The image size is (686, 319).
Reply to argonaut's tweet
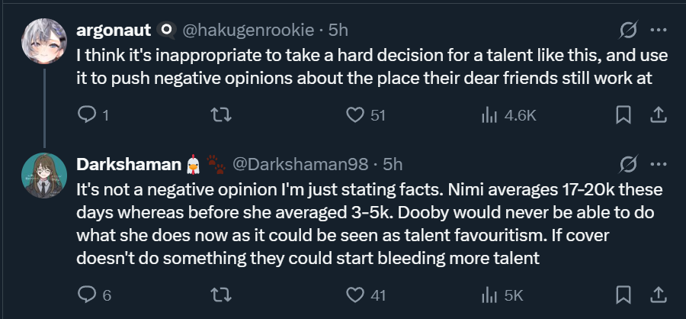click(87, 115)
